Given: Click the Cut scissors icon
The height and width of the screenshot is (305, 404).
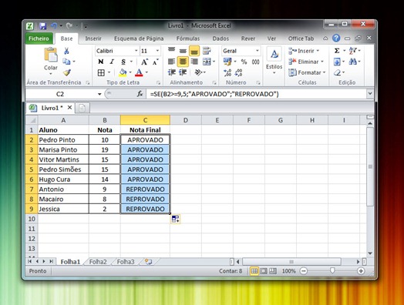Looking at the screenshot, I should click(x=66, y=51).
